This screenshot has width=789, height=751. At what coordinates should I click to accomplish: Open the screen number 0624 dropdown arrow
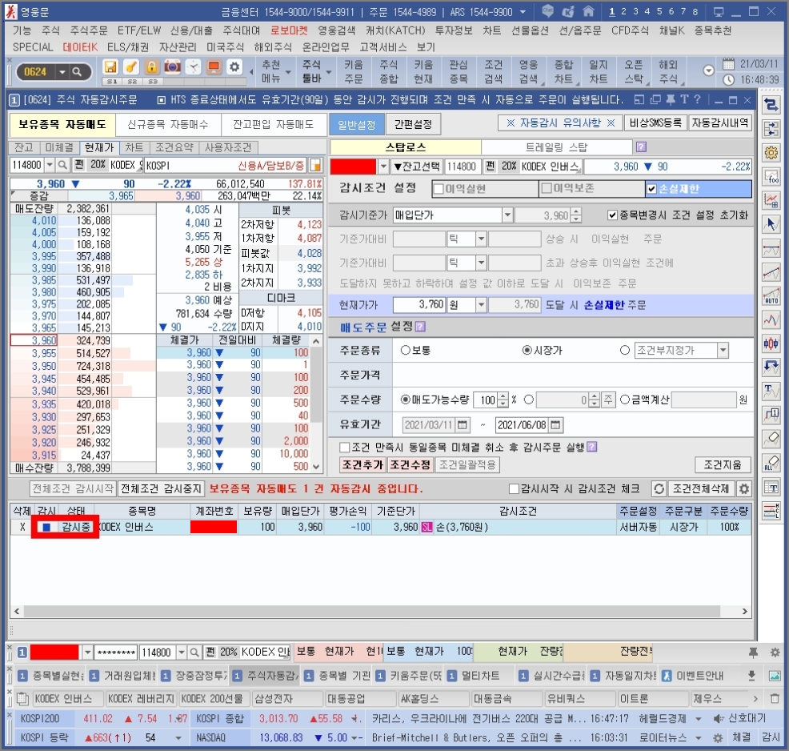point(62,72)
